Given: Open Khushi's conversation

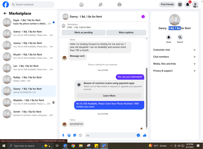Looking at the screenshot, I should tap(28, 56).
